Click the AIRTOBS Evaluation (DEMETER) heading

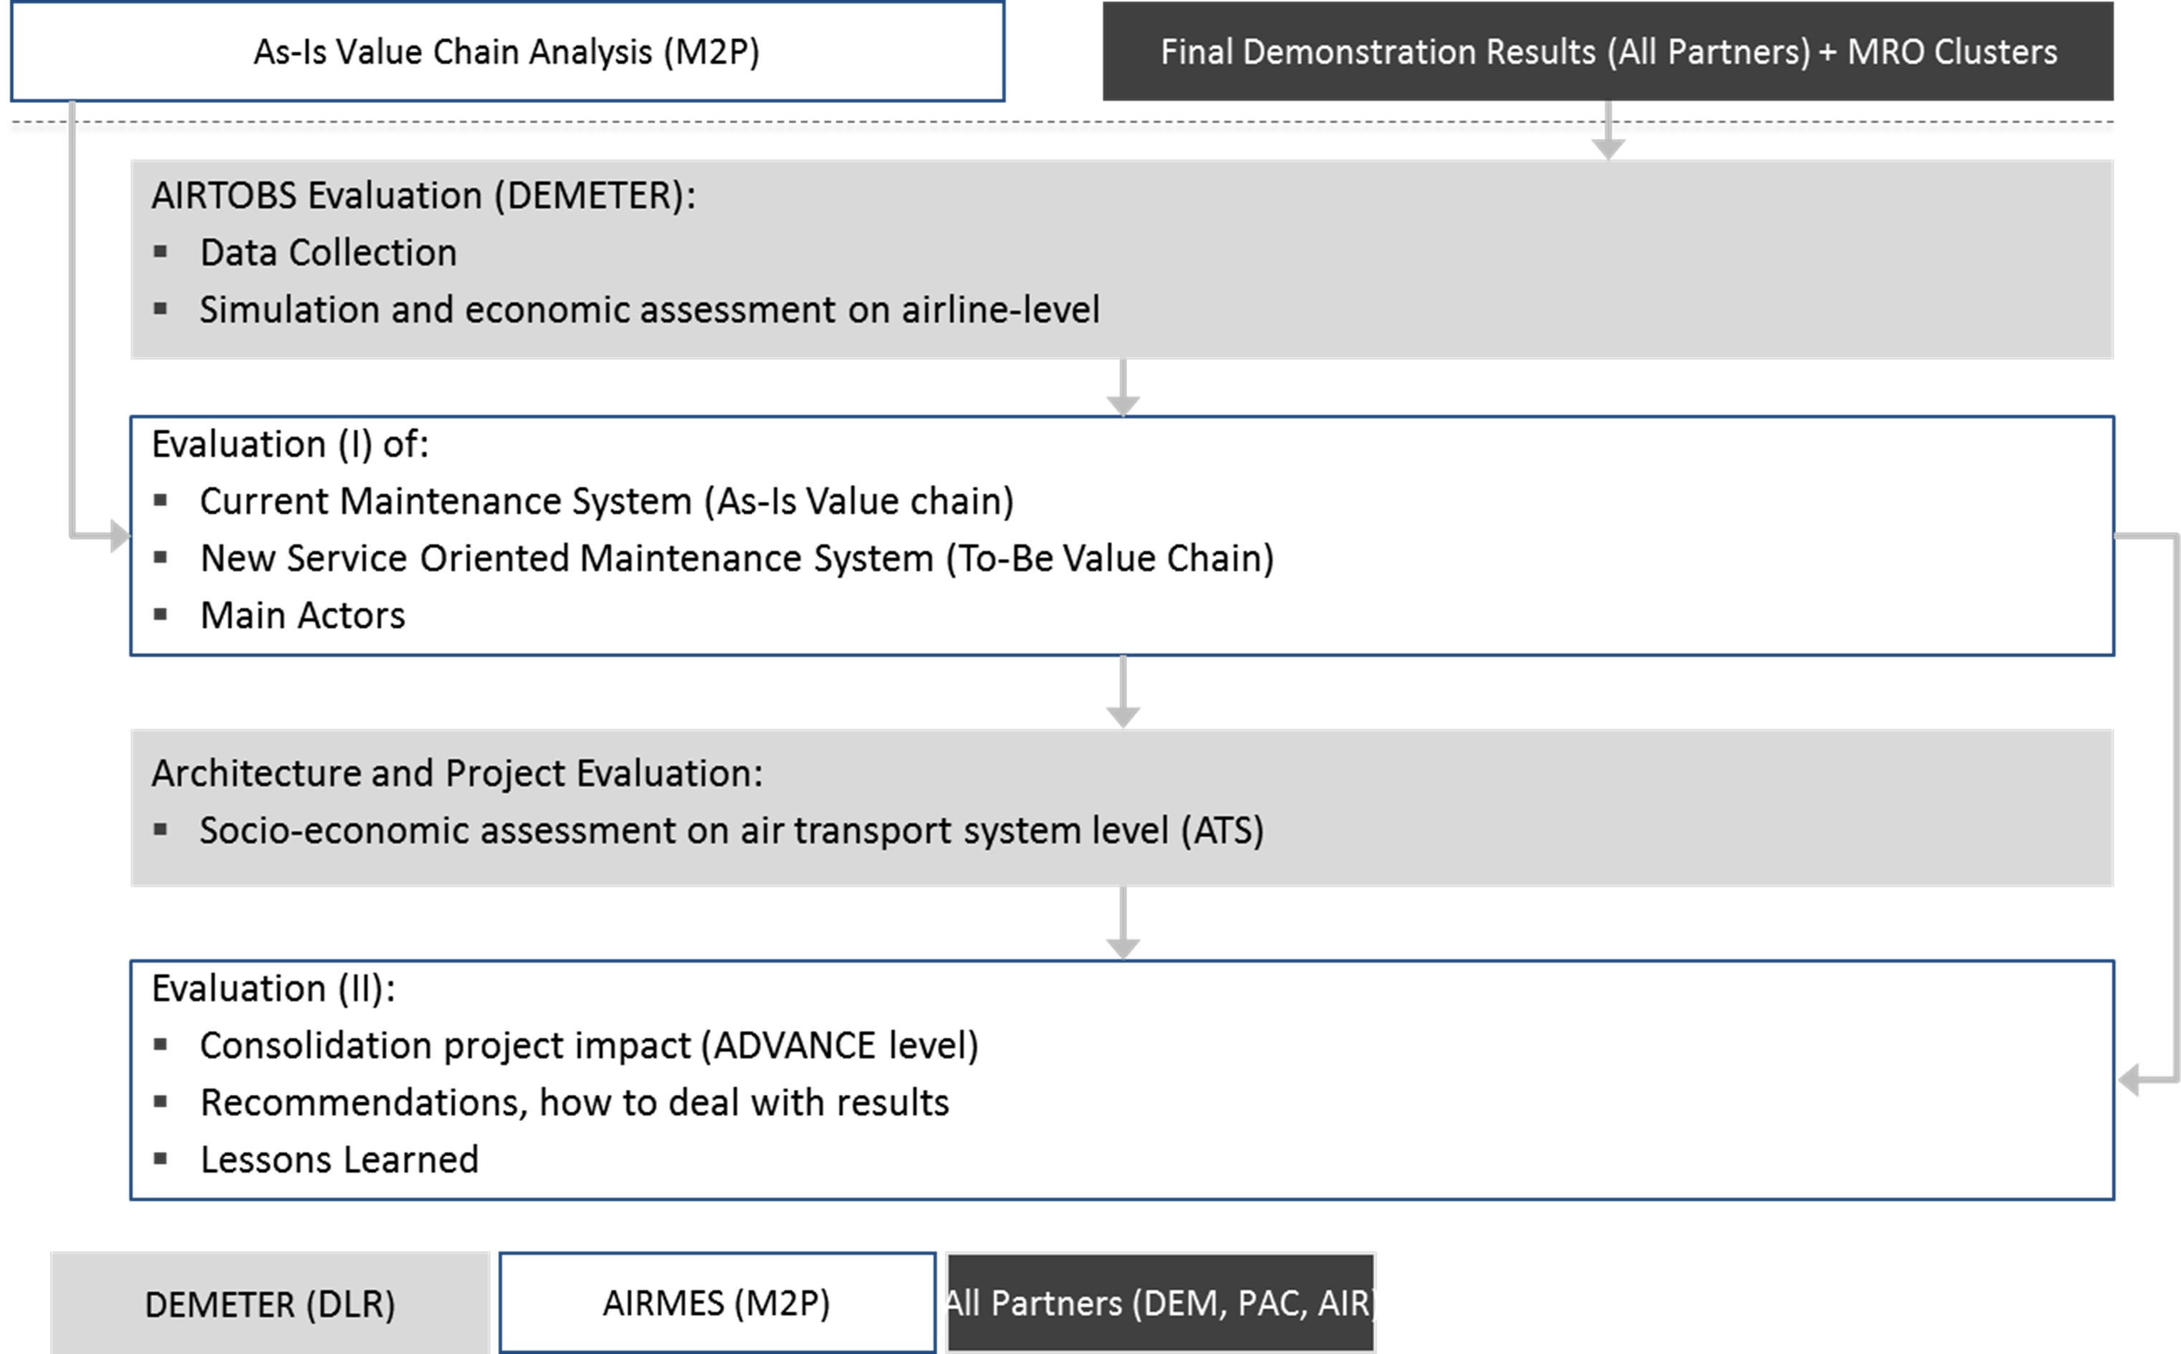tap(424, 196)
